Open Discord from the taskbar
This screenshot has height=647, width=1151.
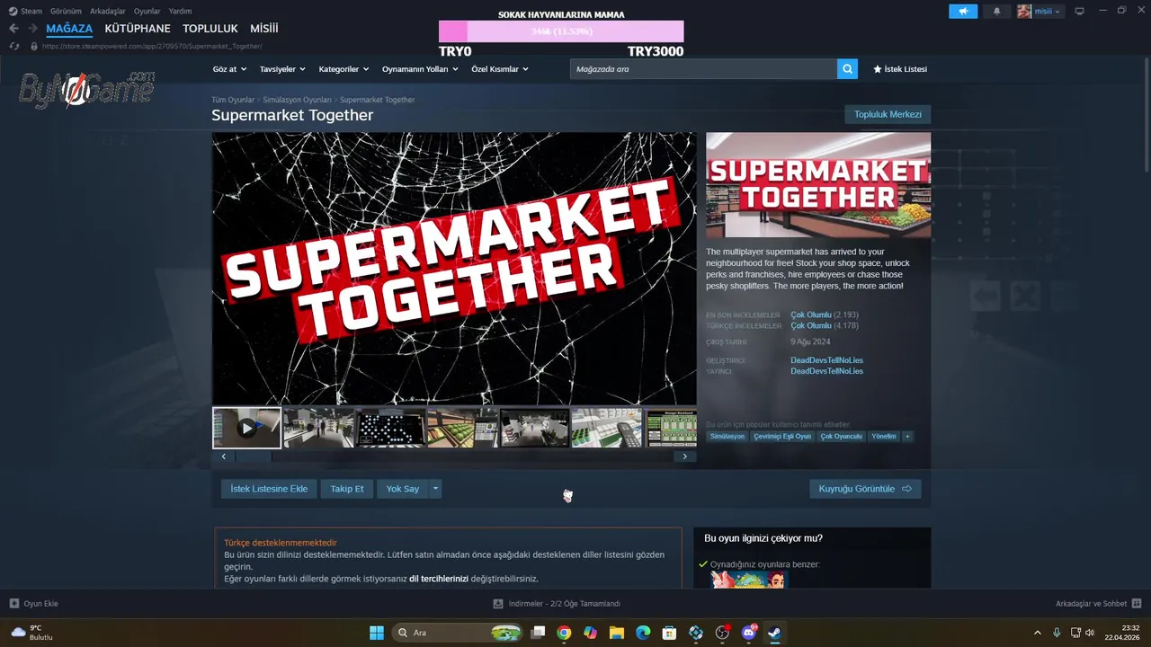(749, 633)
